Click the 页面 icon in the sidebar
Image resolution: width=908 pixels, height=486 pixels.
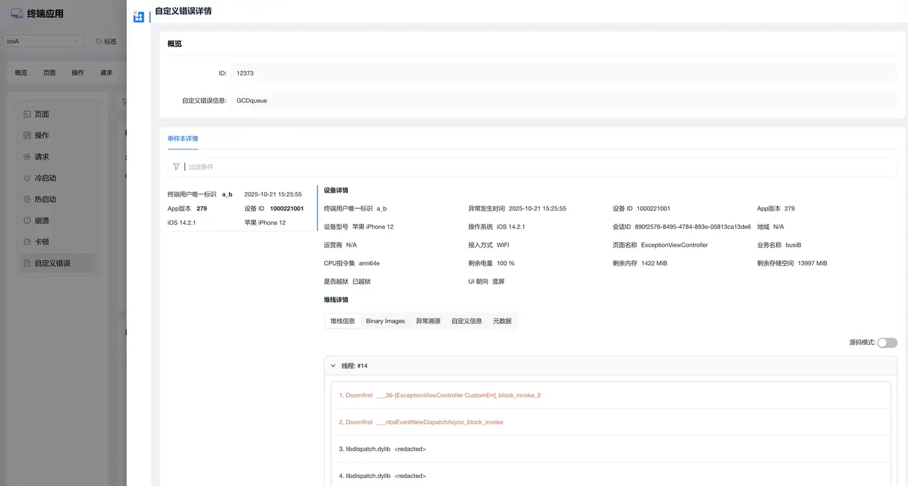(27, 115)
